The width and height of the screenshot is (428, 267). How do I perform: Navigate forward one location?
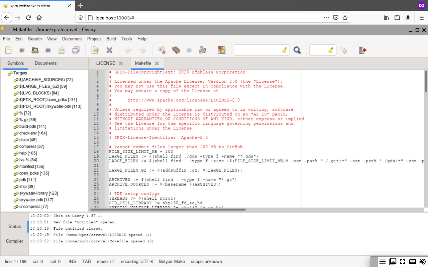143,50
